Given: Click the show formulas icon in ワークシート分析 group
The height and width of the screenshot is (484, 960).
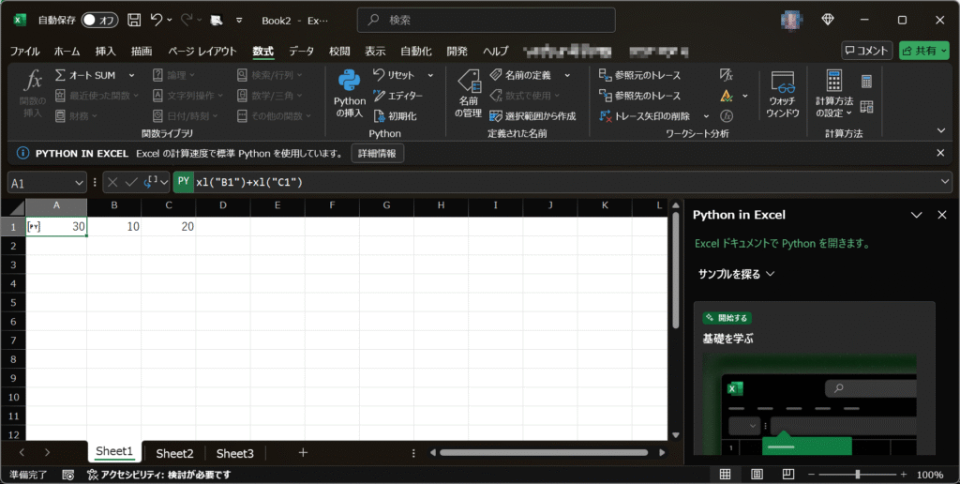Looking at the screenshot, I should coord(727,75).
